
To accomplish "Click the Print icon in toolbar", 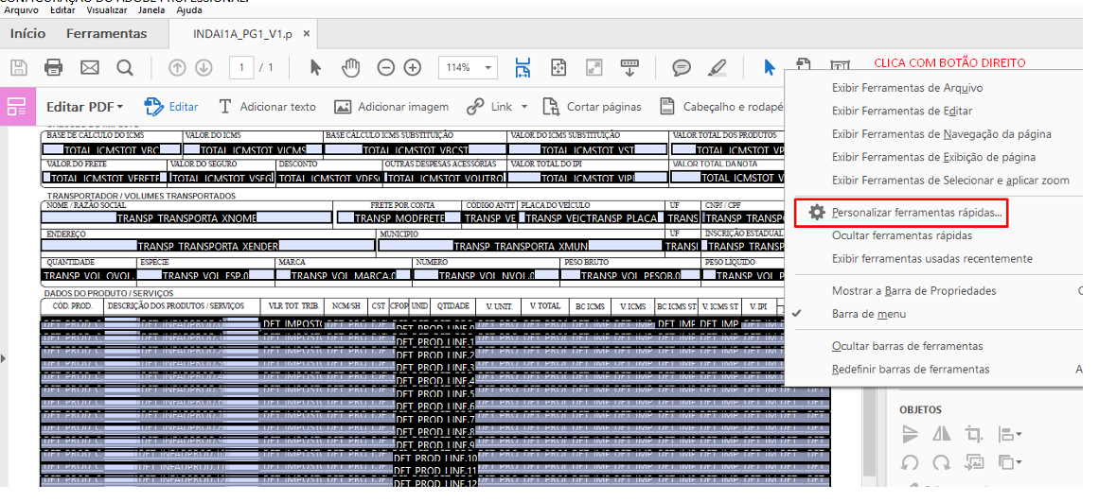I will click(54, 67).
